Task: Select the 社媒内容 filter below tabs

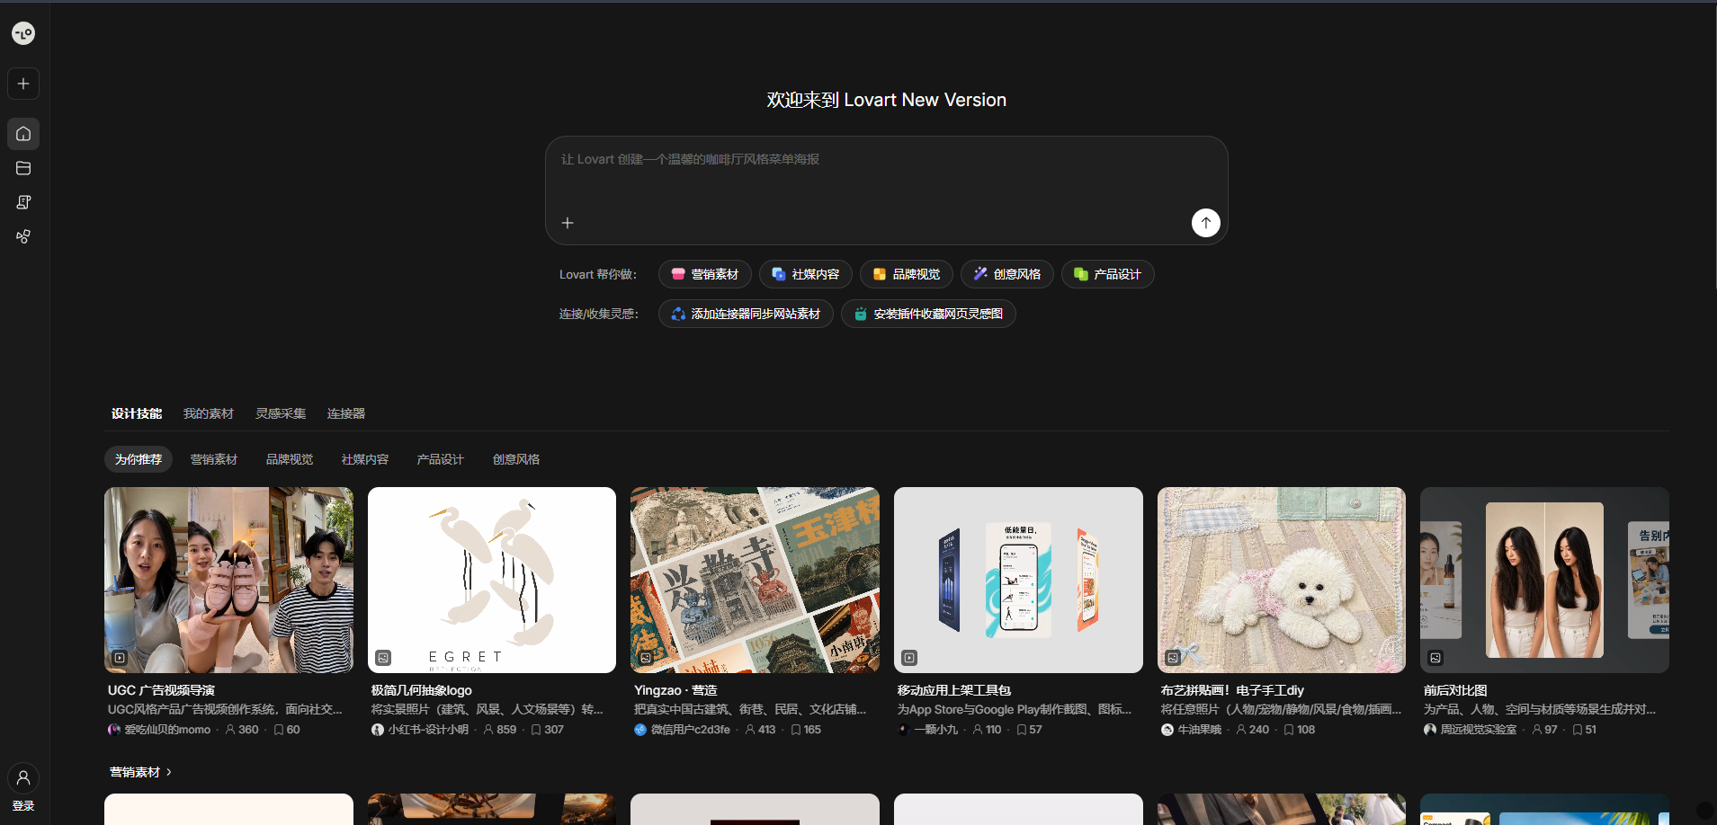Action: pyautogui.click(x=365, y=459)
